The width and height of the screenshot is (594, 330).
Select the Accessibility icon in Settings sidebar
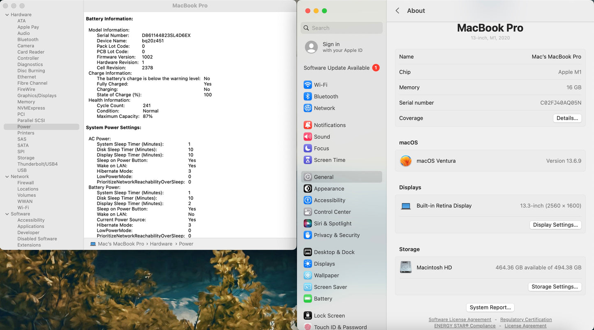[x=307, y=201]
